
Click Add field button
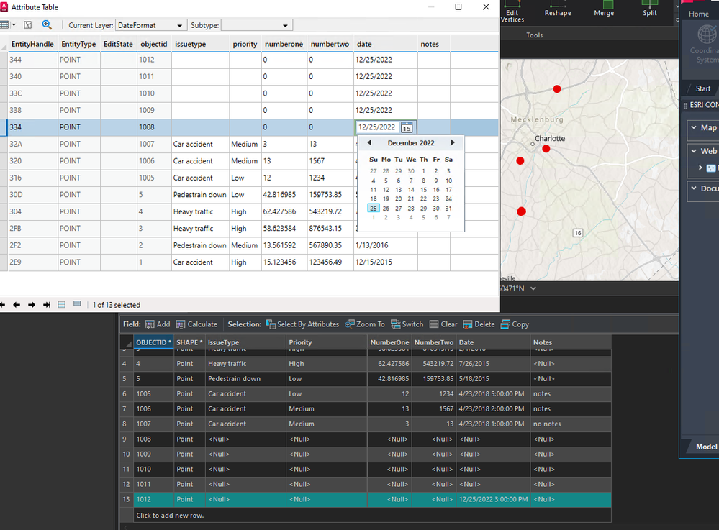[158, 324]
